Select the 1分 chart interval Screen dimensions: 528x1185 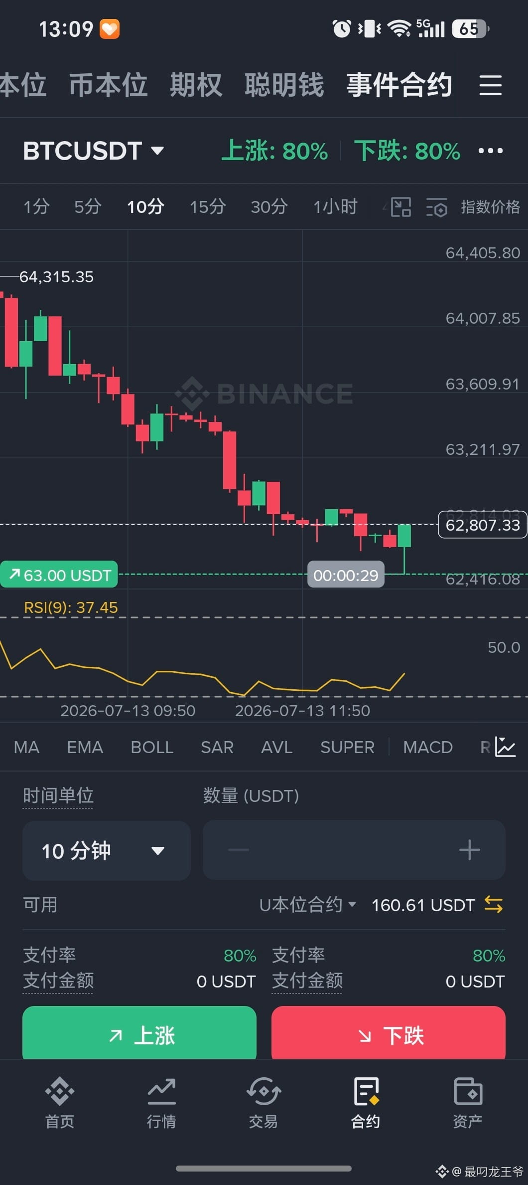point(37,206)
